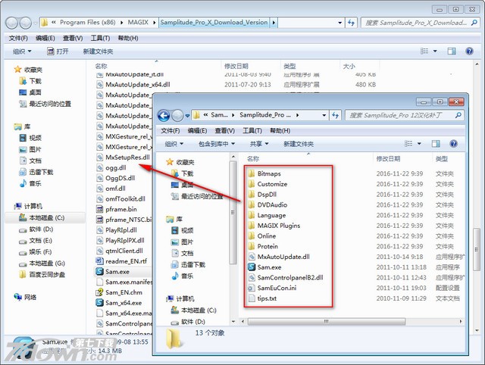Click 打开 button in back window toolbar

(x=58, y=51)
